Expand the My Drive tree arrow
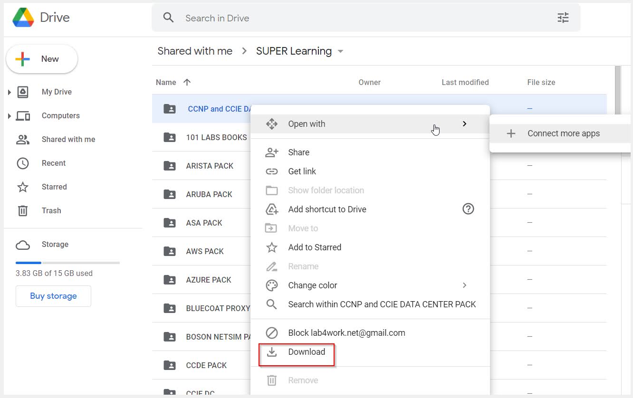This screenshot has height=398, width=633. (10, 92)
